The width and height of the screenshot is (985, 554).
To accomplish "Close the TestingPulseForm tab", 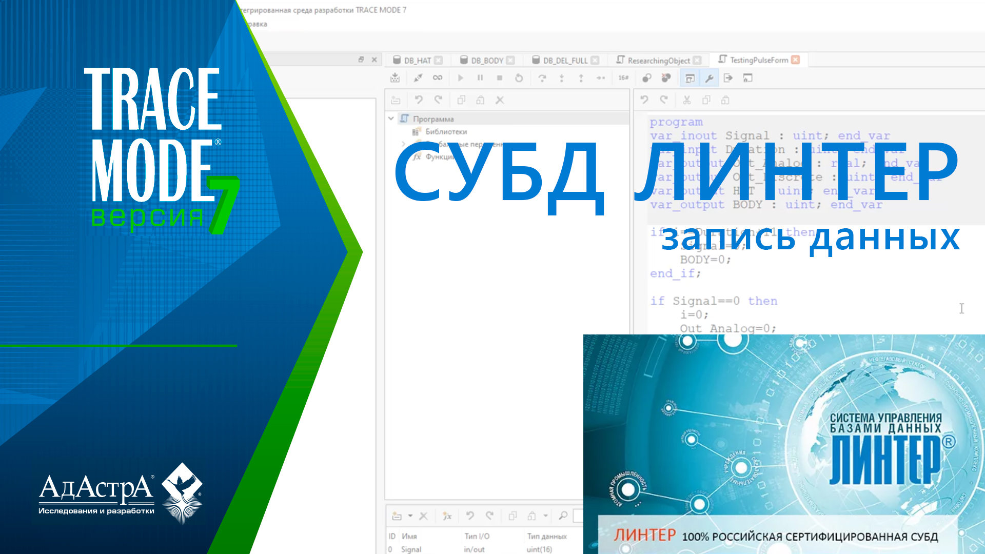I will (795, 60).
